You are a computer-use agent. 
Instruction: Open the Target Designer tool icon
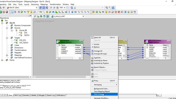38,16
